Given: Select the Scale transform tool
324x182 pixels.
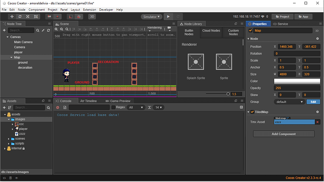Looking at the screenshot, I should tap(28, 16).
